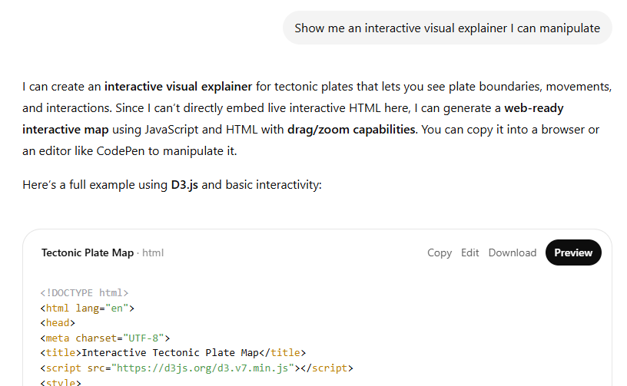627x386 pixels.
Task: Click the 'Tectonic Plate Map' title
Action: (x=88, y=252)
